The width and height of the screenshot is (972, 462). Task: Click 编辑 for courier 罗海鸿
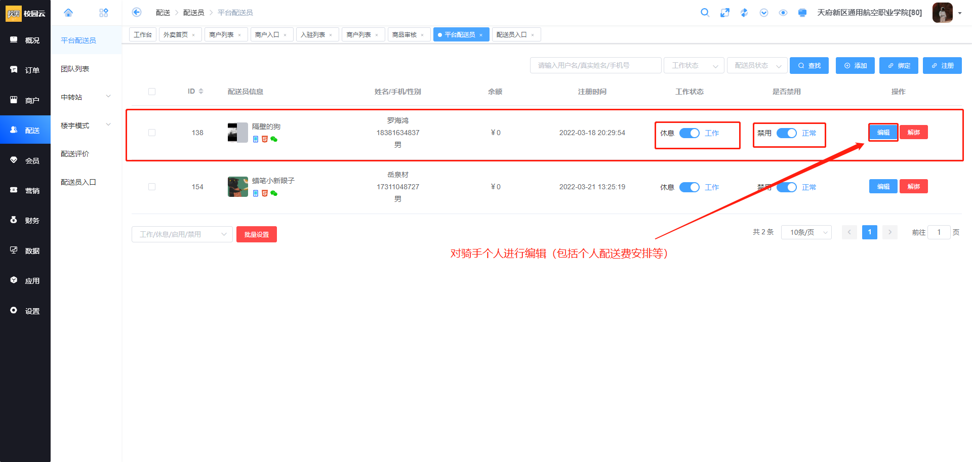point(883,132)
